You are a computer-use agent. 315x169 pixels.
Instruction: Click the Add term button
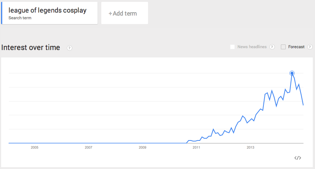(x=125, y=13)
